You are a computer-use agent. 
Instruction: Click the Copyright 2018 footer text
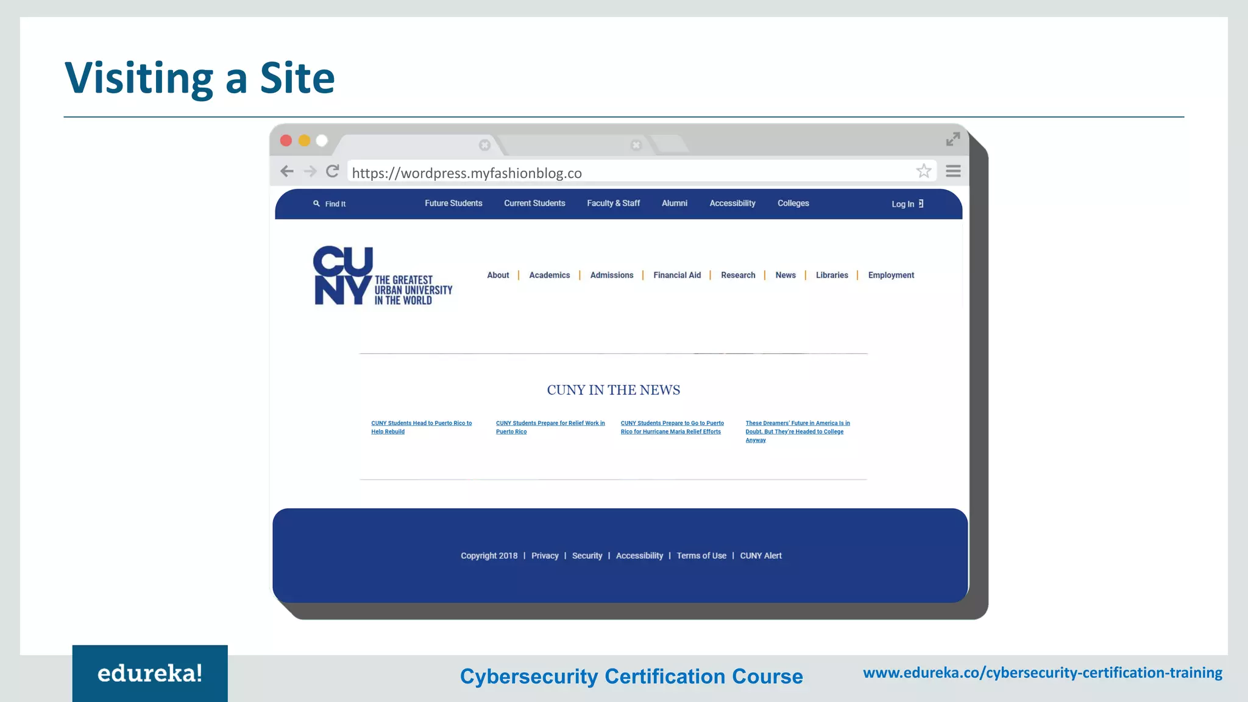click(x=489, y=556)
